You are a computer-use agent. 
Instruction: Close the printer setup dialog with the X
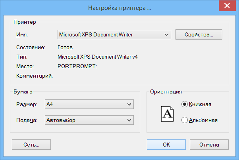click(x=227, y=6)
